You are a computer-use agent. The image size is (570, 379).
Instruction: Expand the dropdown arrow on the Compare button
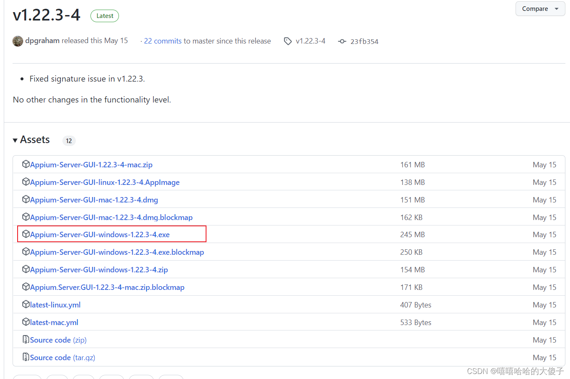pyautogui.click(x=557, y=8)
